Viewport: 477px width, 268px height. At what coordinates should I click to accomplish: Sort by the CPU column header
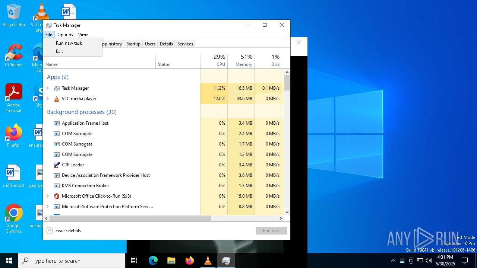tap(214, 61)
